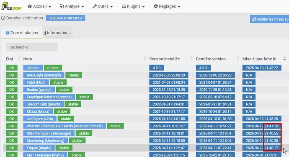Open MQTT Manager (mqtt2) plugin

(45, 155)
